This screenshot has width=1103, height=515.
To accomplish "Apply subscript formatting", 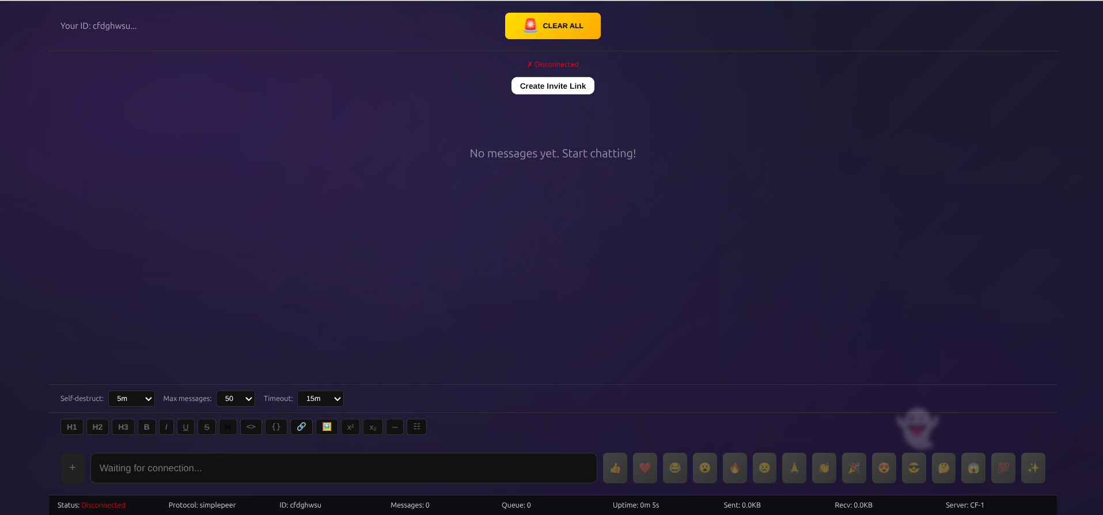I will click(x=373, y=427).
